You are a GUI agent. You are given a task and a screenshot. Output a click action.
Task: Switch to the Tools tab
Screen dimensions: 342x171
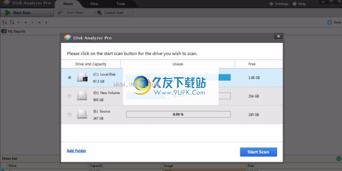coord(120,4)
